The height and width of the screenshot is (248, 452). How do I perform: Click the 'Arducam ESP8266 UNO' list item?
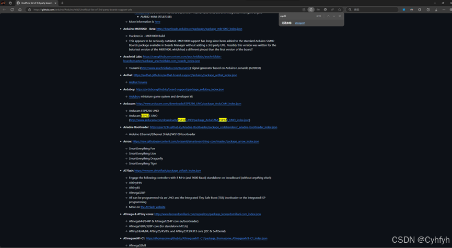tap(144, 111)
